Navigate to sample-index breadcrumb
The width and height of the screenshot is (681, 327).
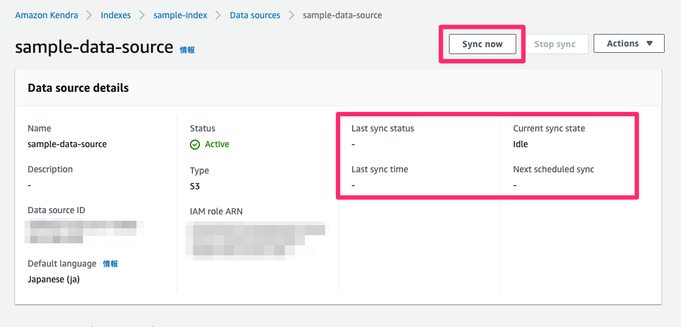(180, 15)
